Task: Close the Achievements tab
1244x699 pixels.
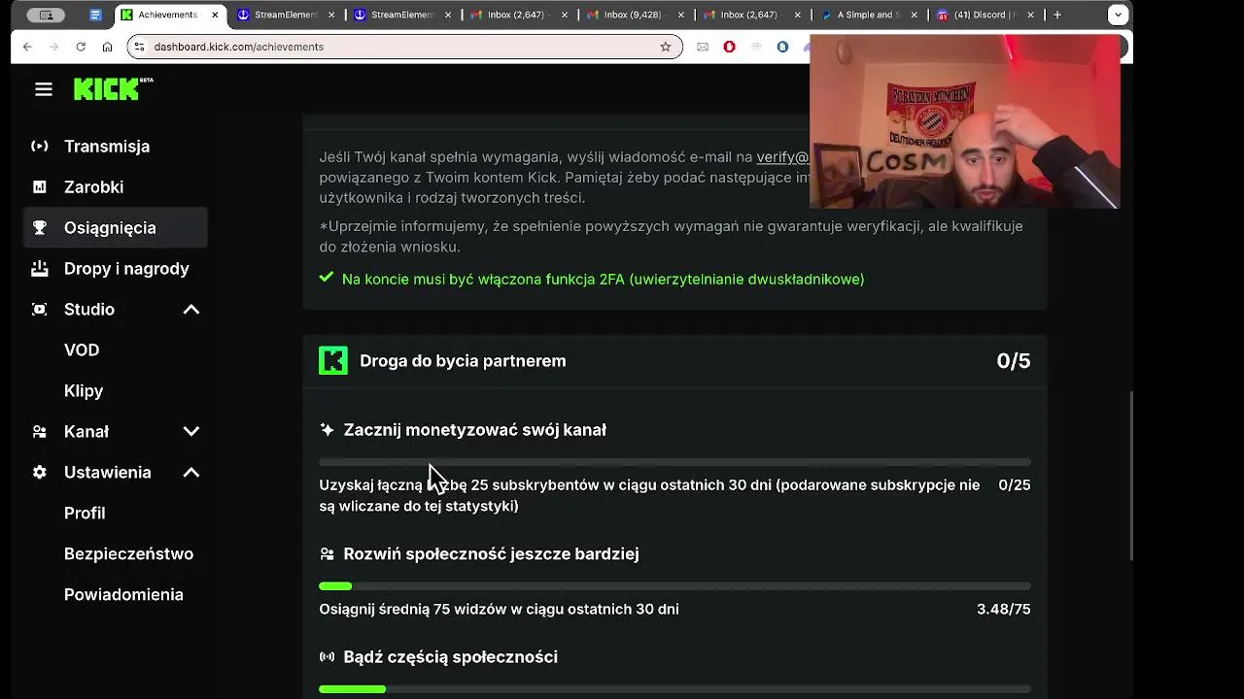Action: coord(216,15)
